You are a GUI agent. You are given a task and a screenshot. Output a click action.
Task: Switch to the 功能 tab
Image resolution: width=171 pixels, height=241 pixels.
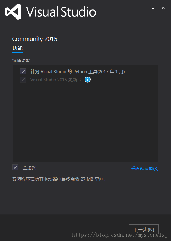pos(17,48)
